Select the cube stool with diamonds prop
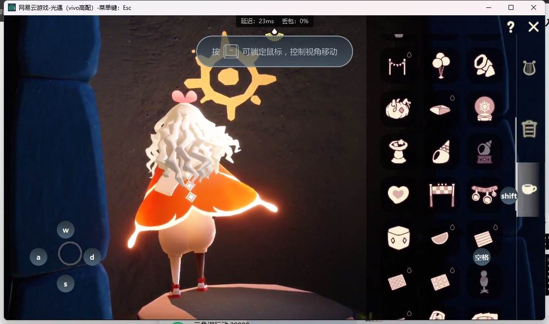This screenshot has width=549, height=324. 398,238
